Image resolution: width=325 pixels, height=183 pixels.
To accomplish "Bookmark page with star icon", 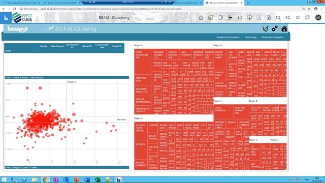I will 309,9.
